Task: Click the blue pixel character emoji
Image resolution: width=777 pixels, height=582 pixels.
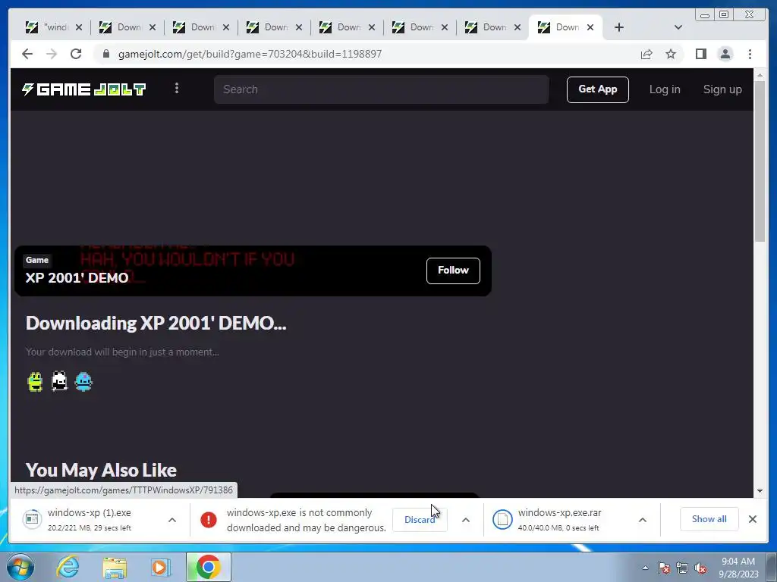Action: 83,382
